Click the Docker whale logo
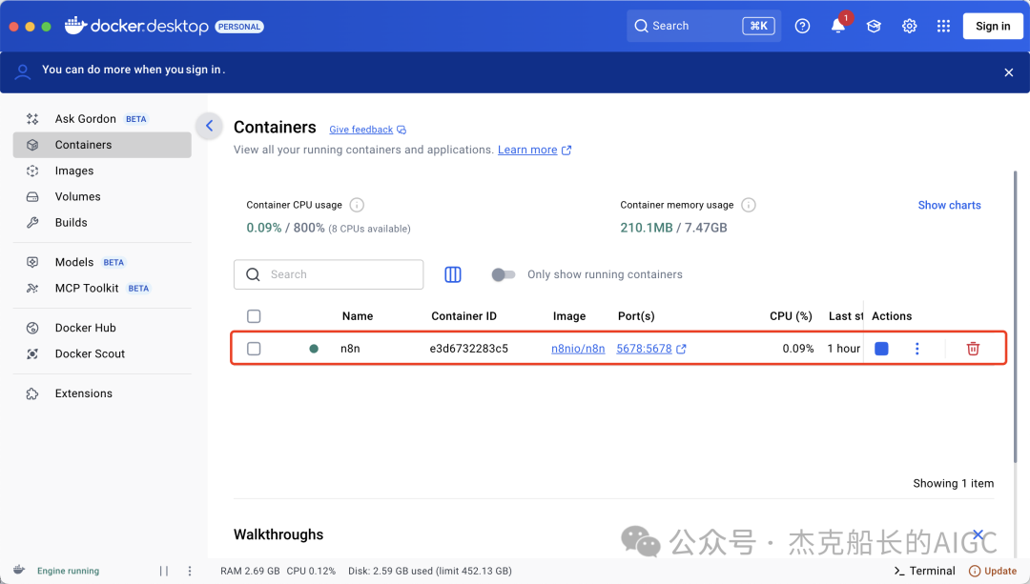Viewport: 1030px width, 584px height. click(x=75, y=26)
